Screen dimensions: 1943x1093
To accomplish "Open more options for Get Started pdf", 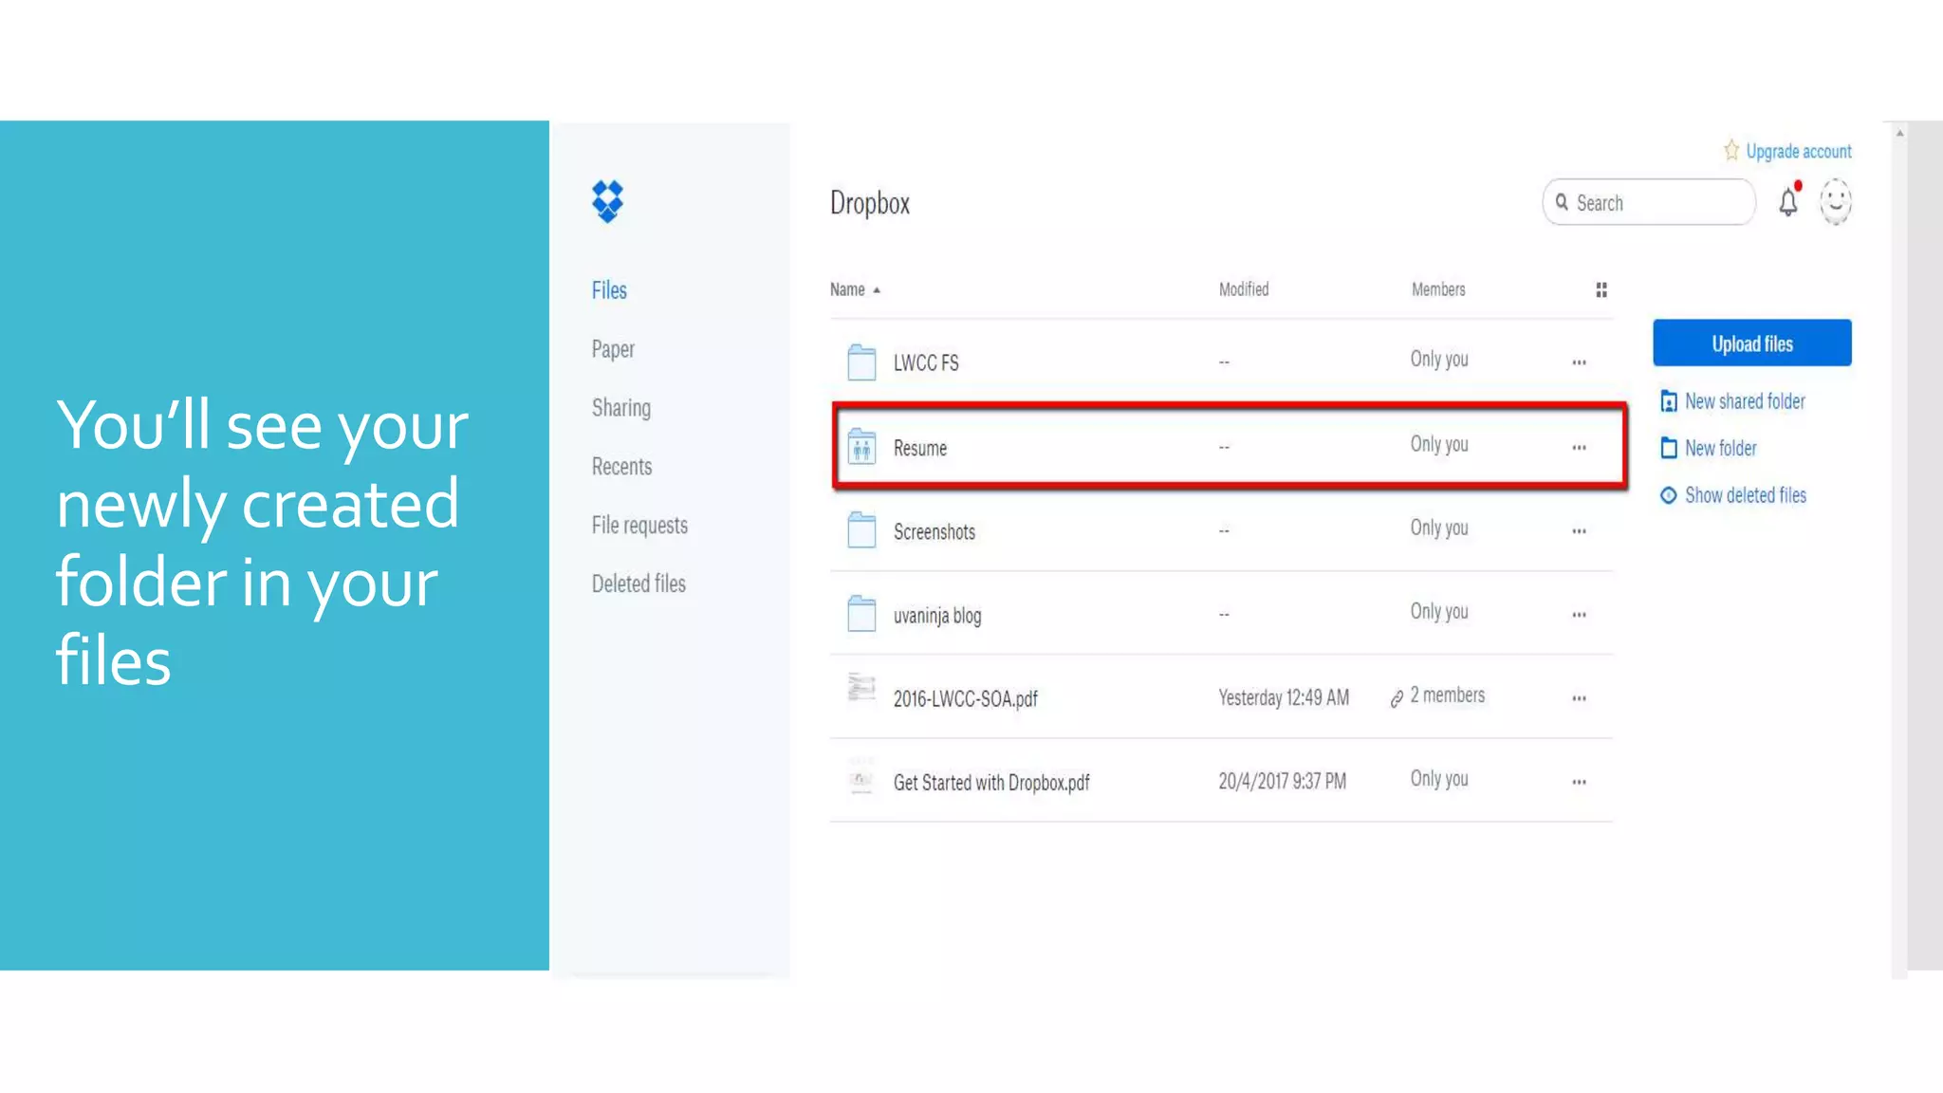I will (x=1579, y=782).
